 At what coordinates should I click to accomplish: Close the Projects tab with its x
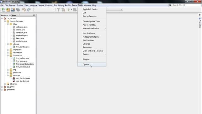(x=10, y=15)
